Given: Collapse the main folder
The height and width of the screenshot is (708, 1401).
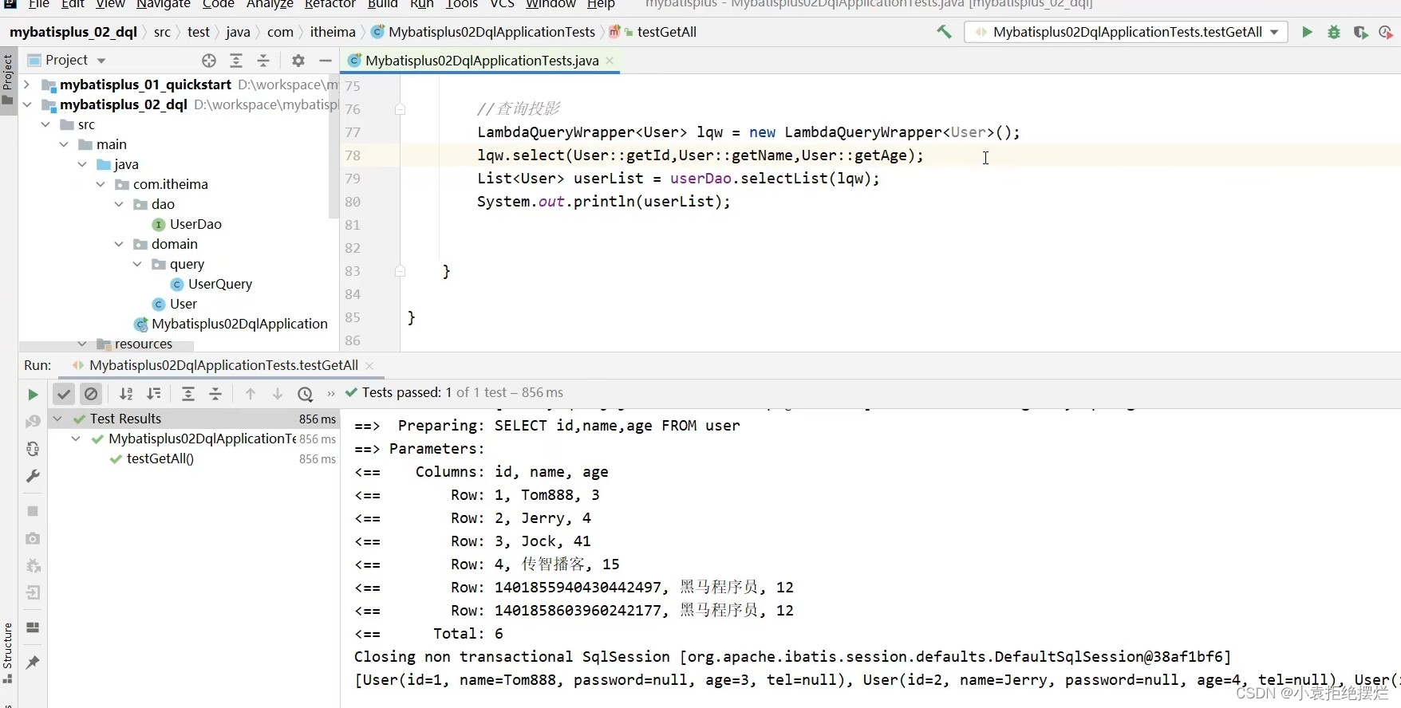Looking at the screenshot, I should click(x=64, y=144).
